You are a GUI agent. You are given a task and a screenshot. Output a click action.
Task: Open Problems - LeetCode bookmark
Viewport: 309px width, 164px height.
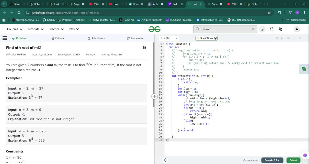tap(71, 20)
